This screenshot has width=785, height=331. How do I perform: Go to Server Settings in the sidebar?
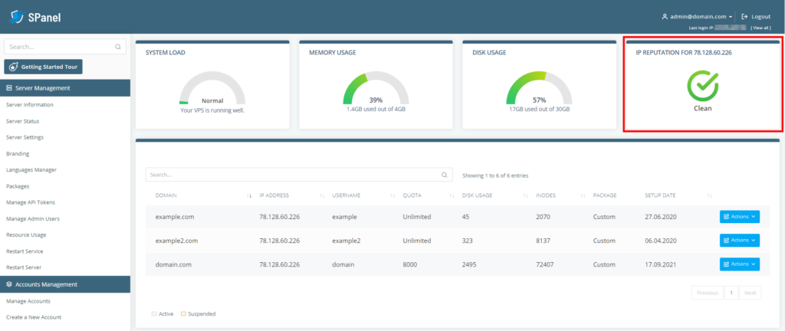point(25,137)
